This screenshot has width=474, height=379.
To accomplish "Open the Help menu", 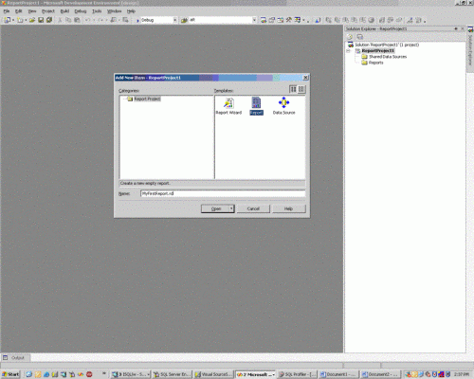I will pos(131,11).
